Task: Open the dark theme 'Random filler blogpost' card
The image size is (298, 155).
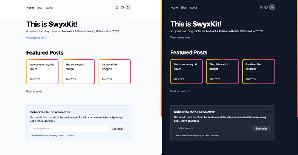Action: 259,71
